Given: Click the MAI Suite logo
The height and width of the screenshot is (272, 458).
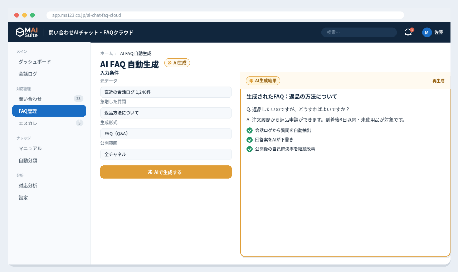Looking at the screenshot, I should [26, 32].
